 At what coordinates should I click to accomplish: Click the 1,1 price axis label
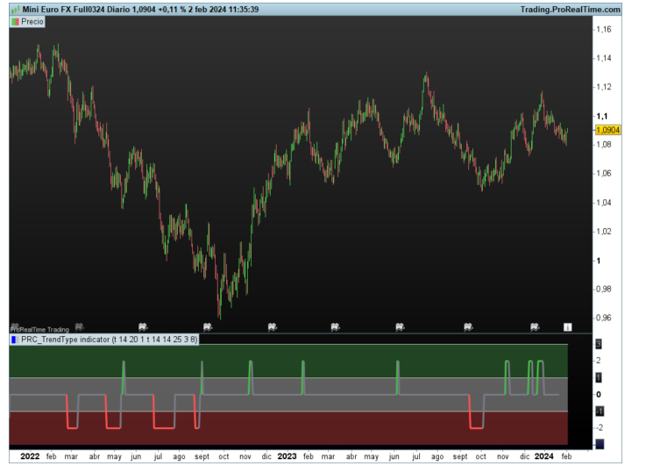[x=602, y=116]
